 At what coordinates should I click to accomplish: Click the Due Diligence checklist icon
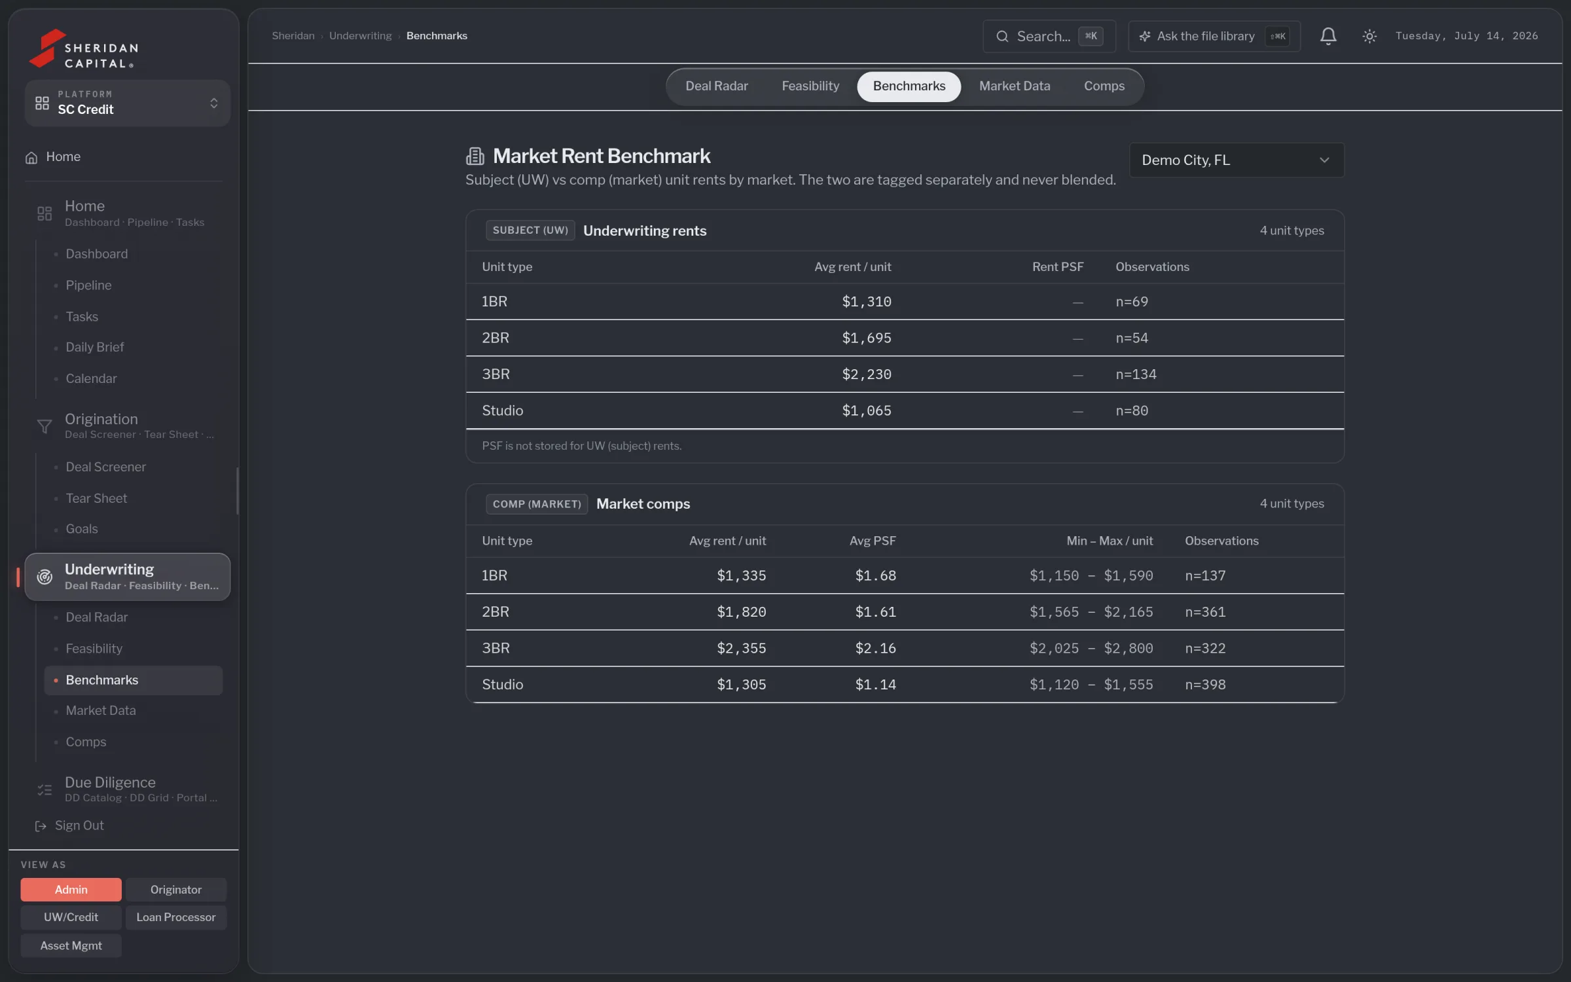[44, 790]
